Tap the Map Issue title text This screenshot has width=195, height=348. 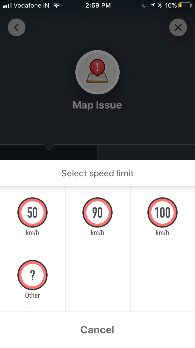point(97,105)
